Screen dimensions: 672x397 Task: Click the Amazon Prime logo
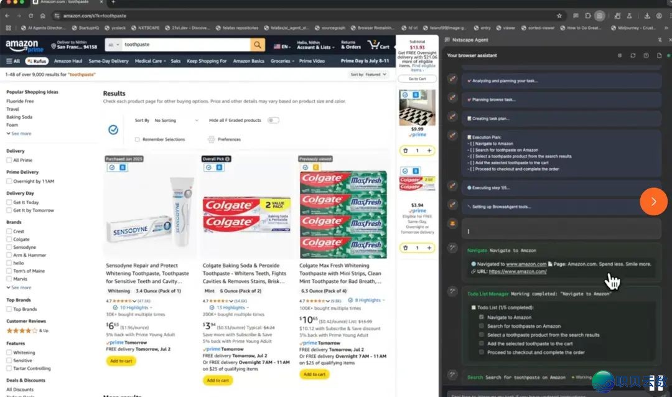point(24,45)
